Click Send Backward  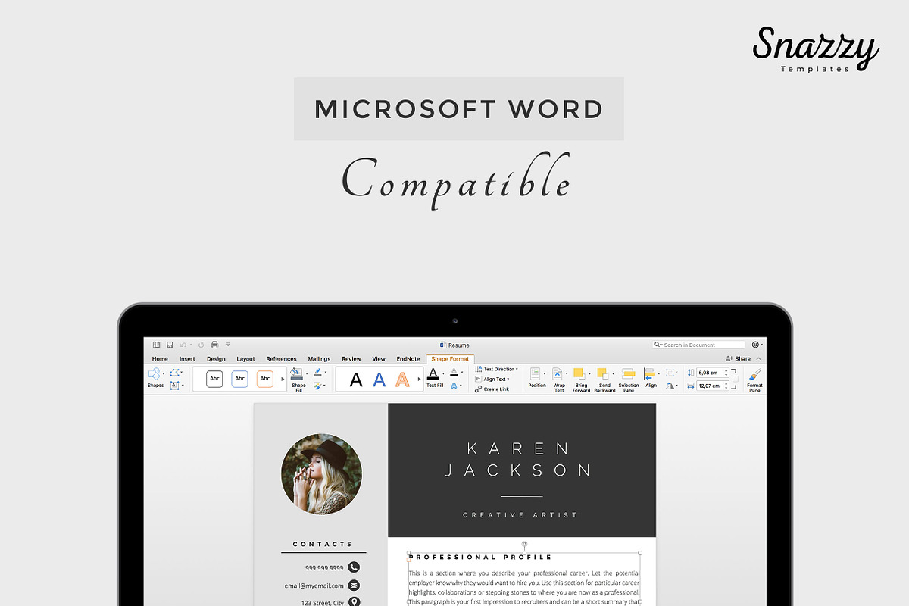point(604,380)
